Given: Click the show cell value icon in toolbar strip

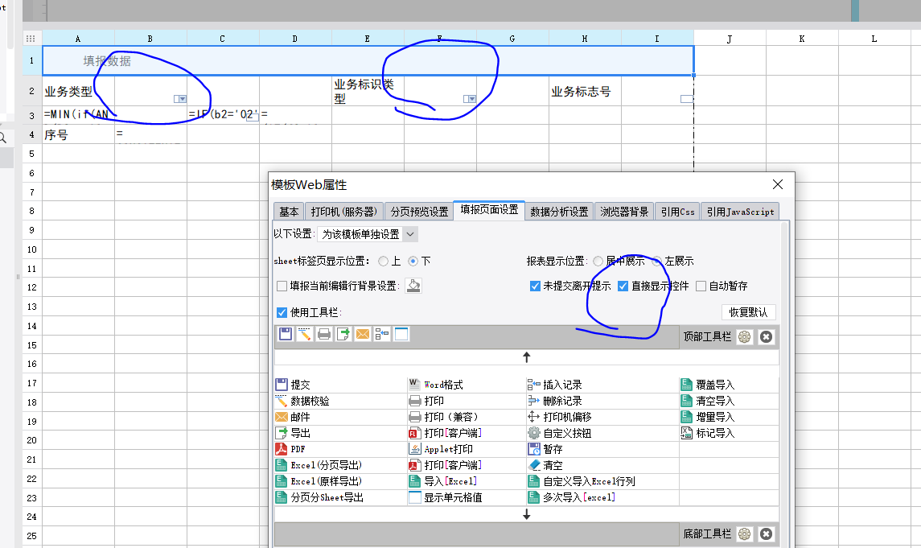Looking at the screenshot, I should (x=401, y=334).
